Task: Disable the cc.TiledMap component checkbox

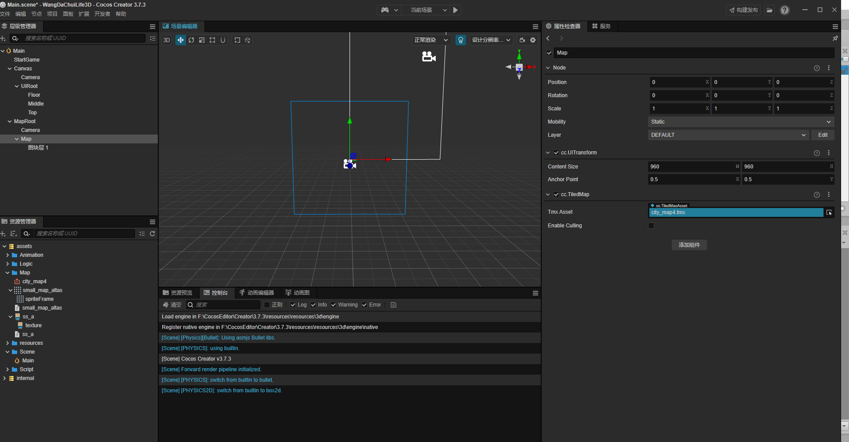Action: 556,194
